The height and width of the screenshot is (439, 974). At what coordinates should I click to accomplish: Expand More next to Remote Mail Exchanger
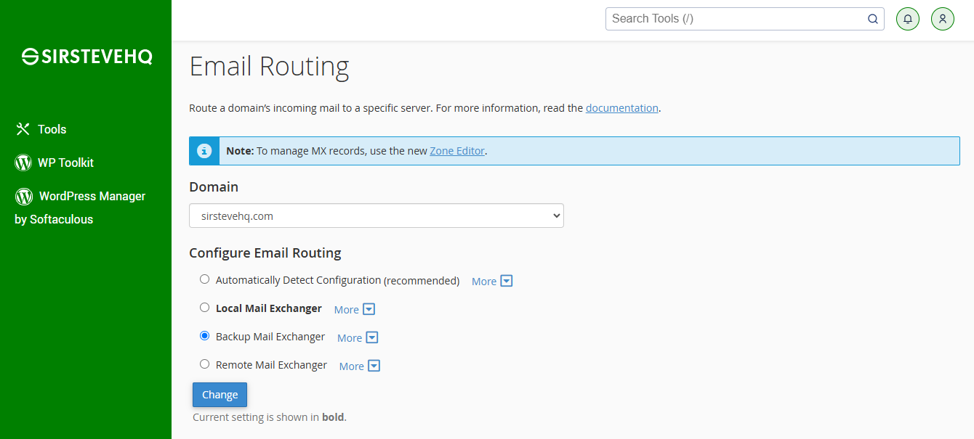(360, 366)
